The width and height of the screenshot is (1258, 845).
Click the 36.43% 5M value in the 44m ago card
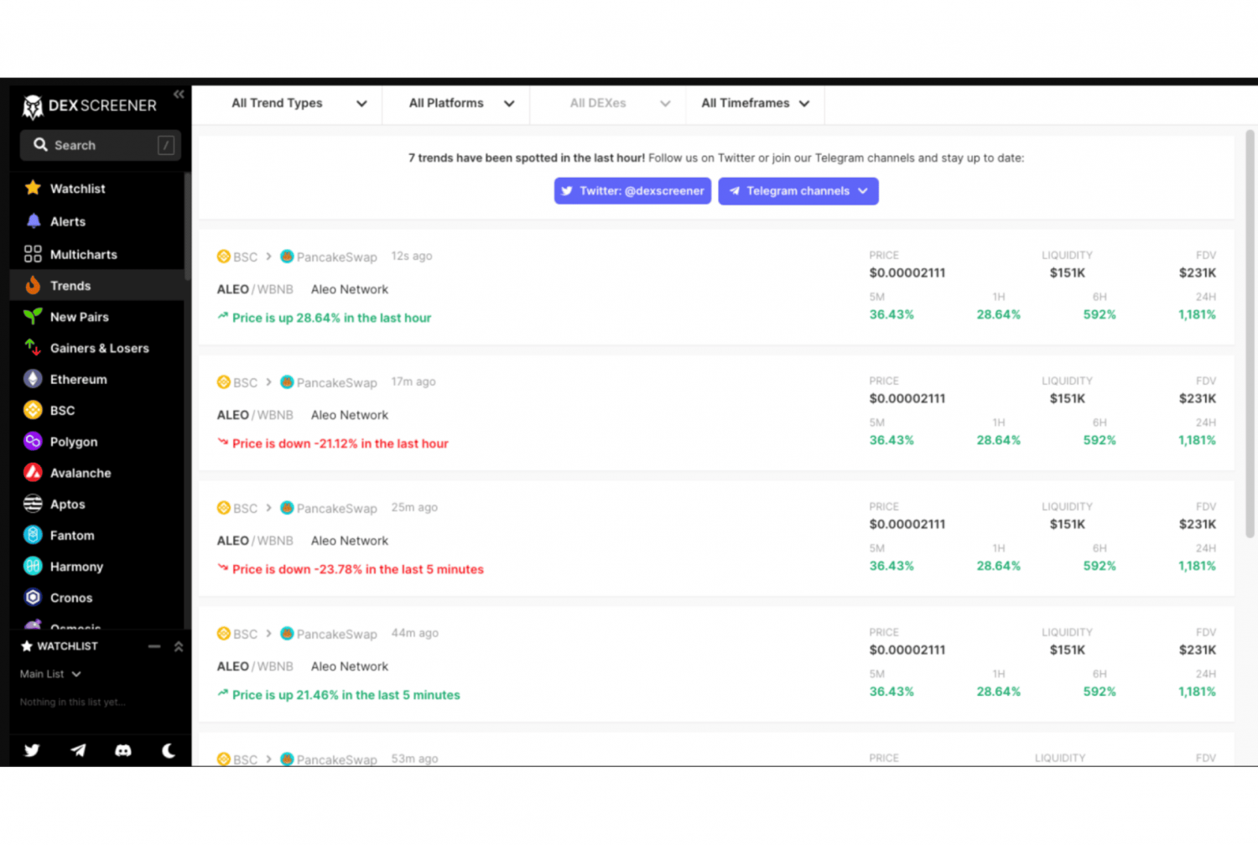[892, 692]
